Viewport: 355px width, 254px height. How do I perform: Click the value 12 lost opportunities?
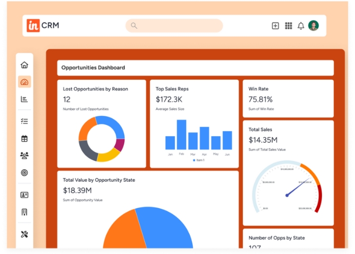click(x=66, y=100)
